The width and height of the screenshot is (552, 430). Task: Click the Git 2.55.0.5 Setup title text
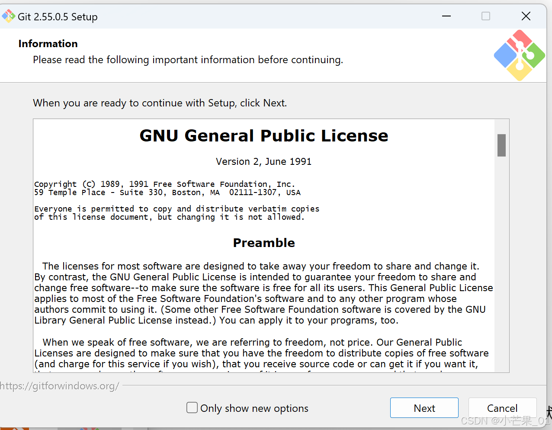pos(58,17)
